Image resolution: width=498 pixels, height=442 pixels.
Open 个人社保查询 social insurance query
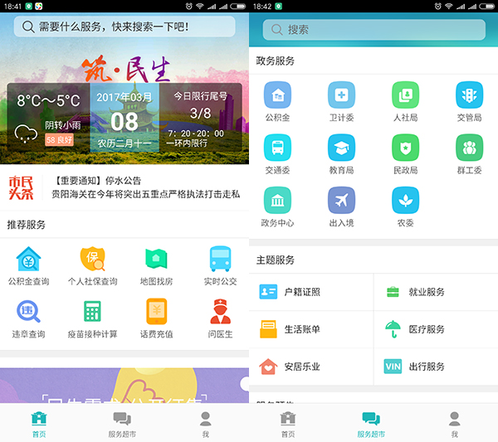click(x=92, y=266)
